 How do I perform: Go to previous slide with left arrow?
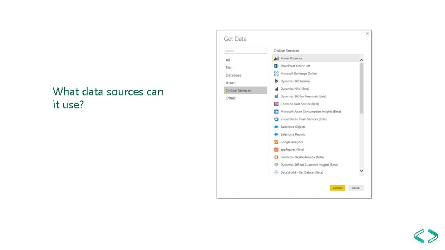pyautogui.click(x=419, y=236)
